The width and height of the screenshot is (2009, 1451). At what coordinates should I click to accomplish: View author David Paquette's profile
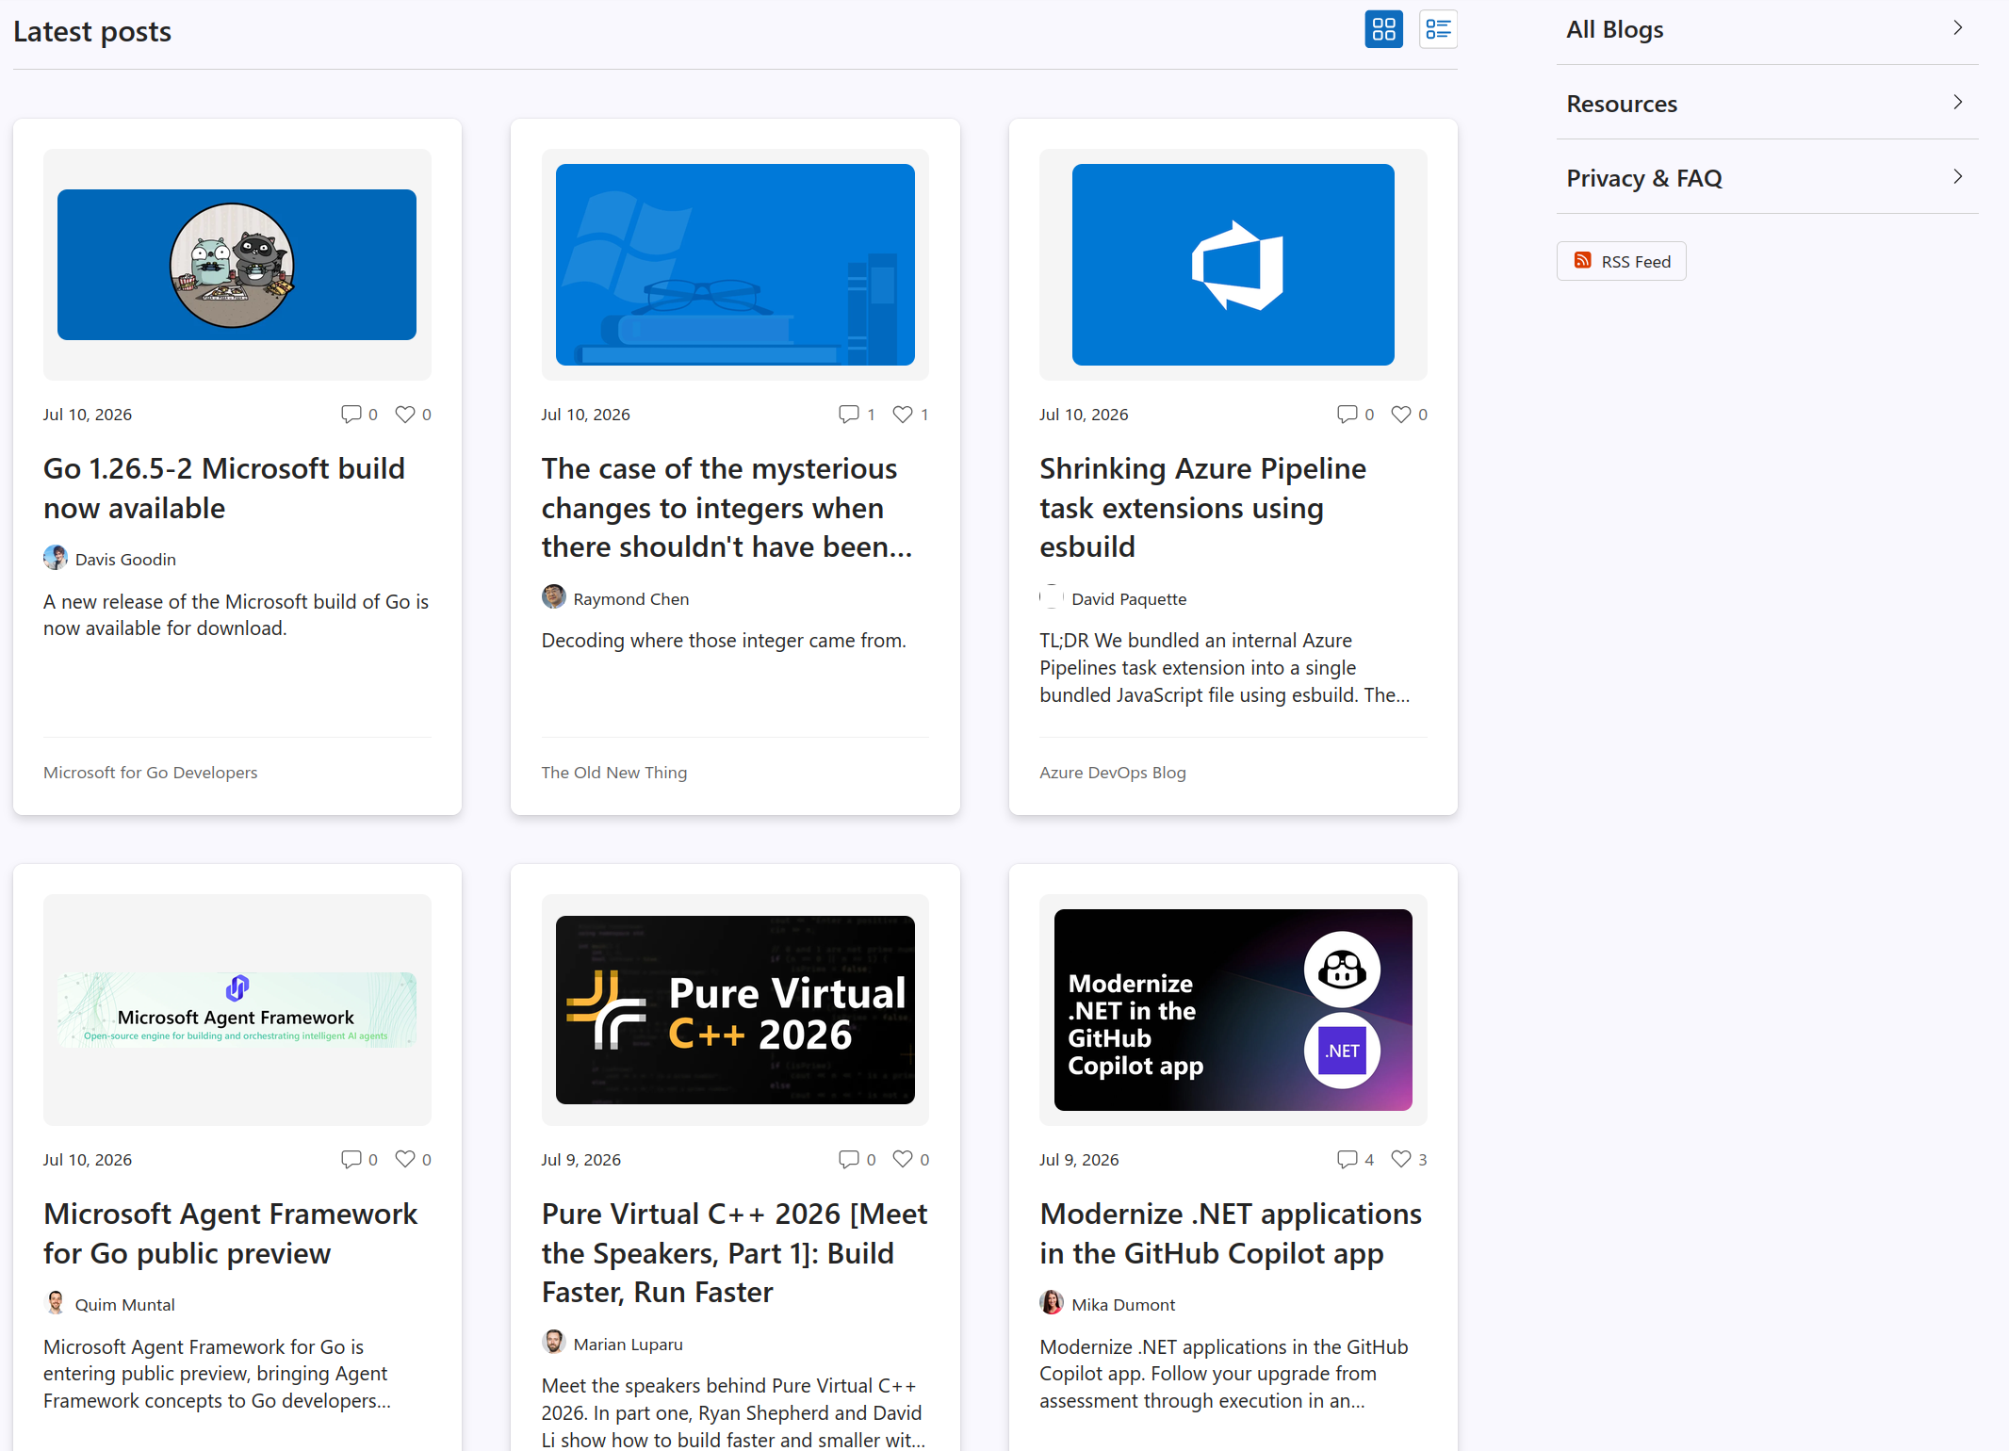[x=1129, y=598]
